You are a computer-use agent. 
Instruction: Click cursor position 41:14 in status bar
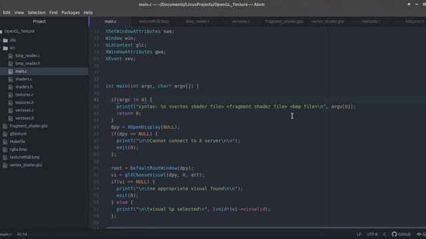coord(22,234)
